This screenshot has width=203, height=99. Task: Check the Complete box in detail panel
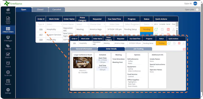tap(174, 43)
